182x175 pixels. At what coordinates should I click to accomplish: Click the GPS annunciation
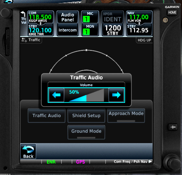81,162
